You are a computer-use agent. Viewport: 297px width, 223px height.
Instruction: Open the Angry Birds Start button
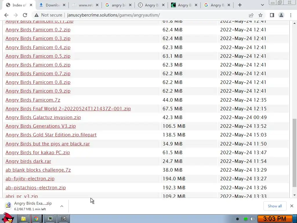(8, 218)
